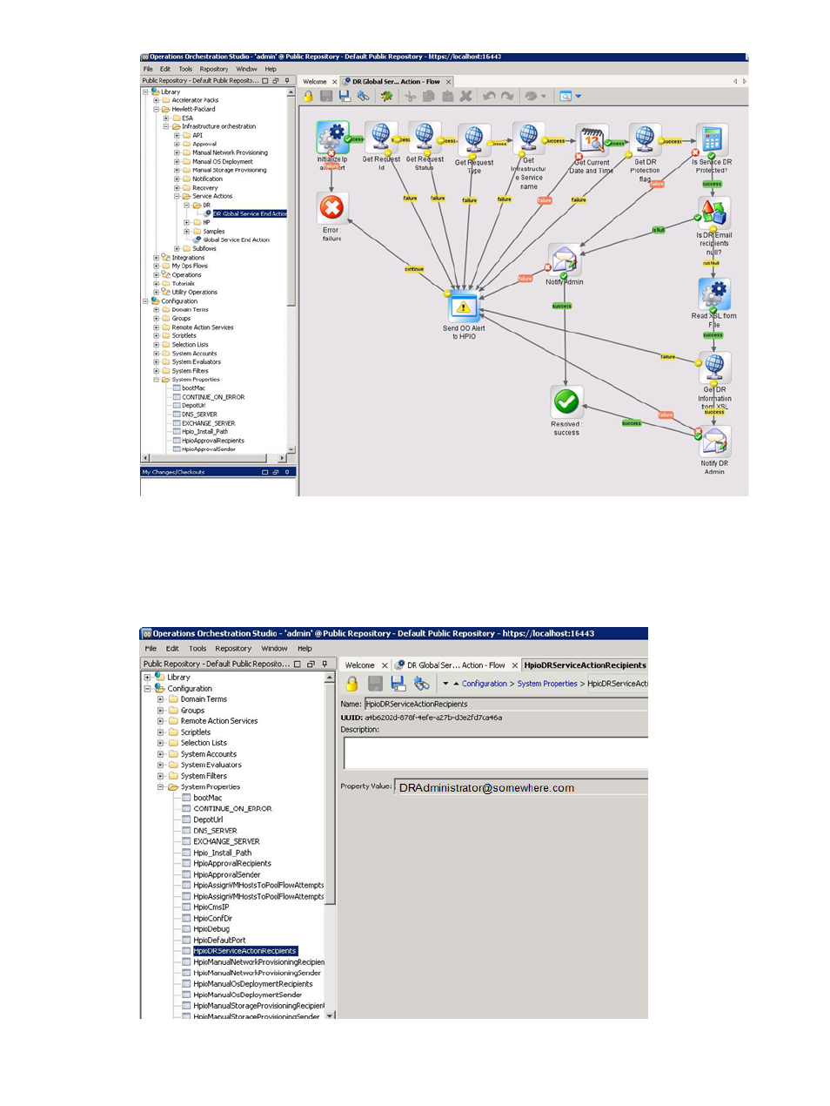This screenshot has width=830, height=1106.
Task: Expand the Integrations node in flow window tree
Action: pyautogui.click(x=157, y=258)
